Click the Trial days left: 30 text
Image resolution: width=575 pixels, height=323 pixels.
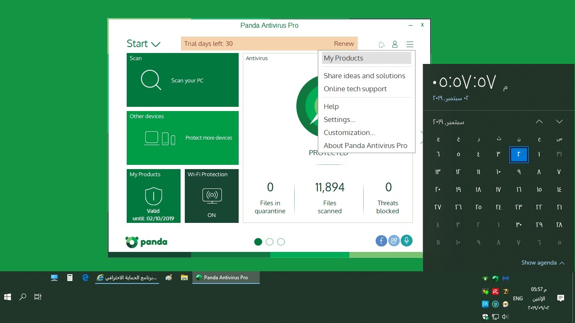click(208, 44)
